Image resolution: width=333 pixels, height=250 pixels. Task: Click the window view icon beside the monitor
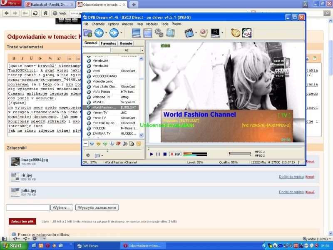[x=148, y=33]
